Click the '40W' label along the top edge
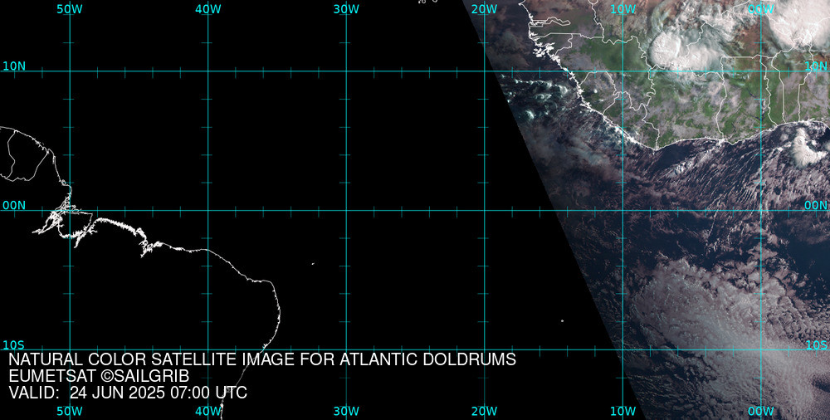Screen dimensions: 830x420 [208, 9]
